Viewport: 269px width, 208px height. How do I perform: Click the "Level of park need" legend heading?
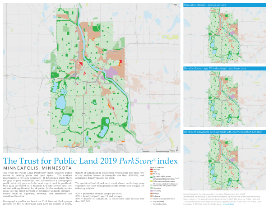[157, 167]
